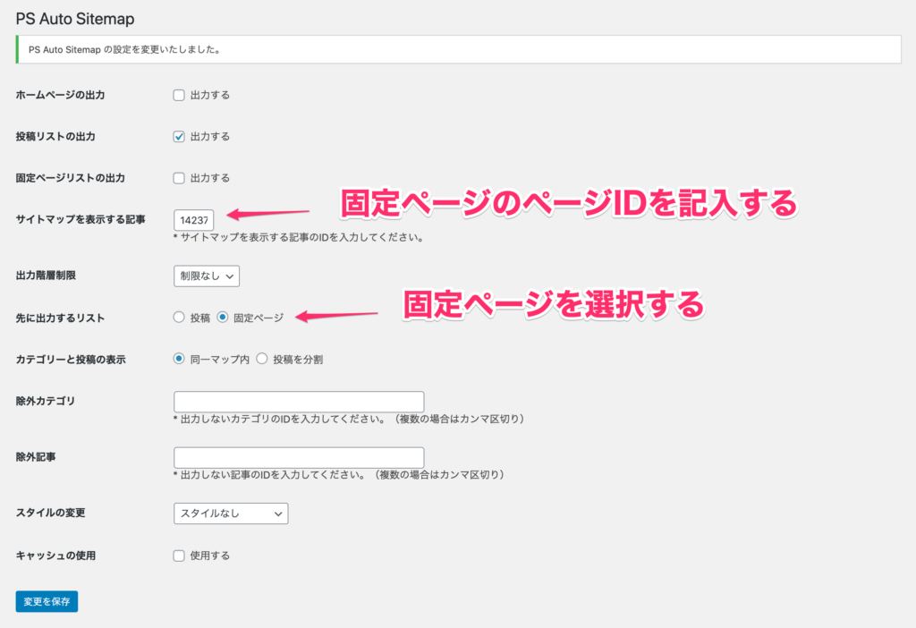
Task: Click the キャッシュの使用 label
Action: click(x=55, y=556)
